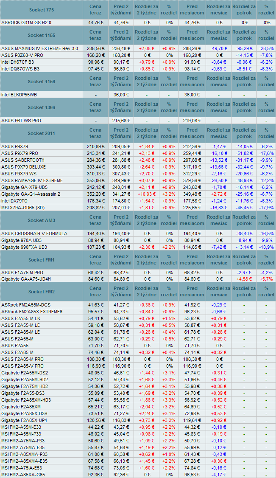Viewport: 276px width, 478px height.
Task: Select the ASUS P8Z68-V PRO row name
Action: 22,55
